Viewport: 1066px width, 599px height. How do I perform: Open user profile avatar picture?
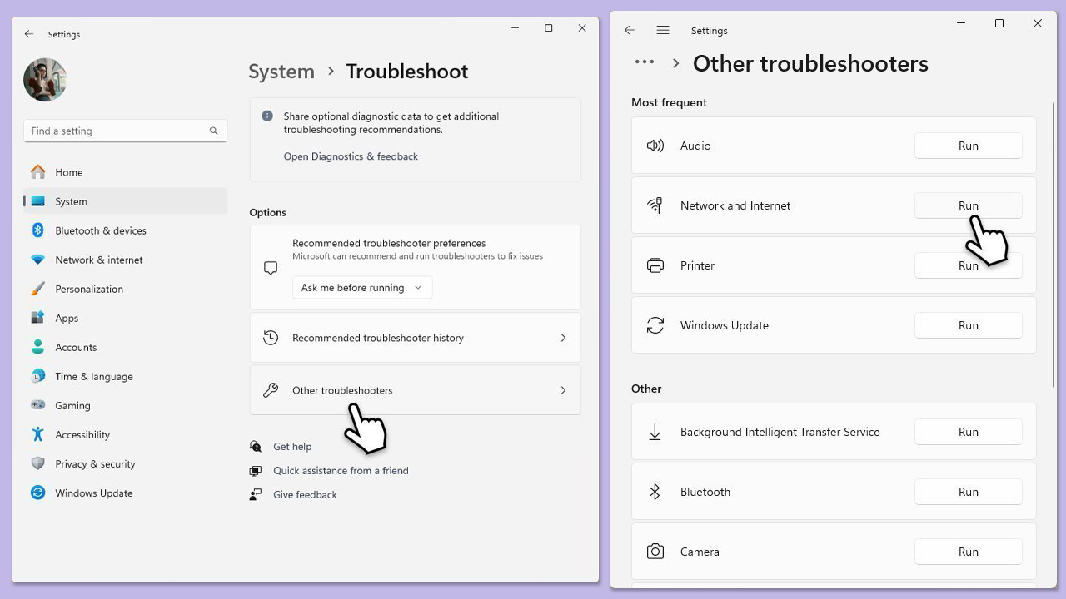45,80
